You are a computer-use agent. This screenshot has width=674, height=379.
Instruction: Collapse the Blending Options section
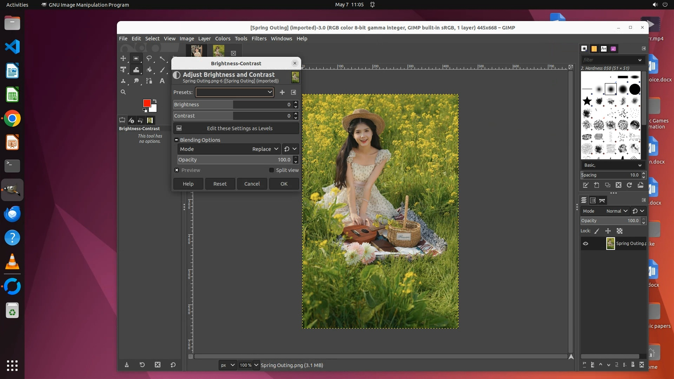176,140
